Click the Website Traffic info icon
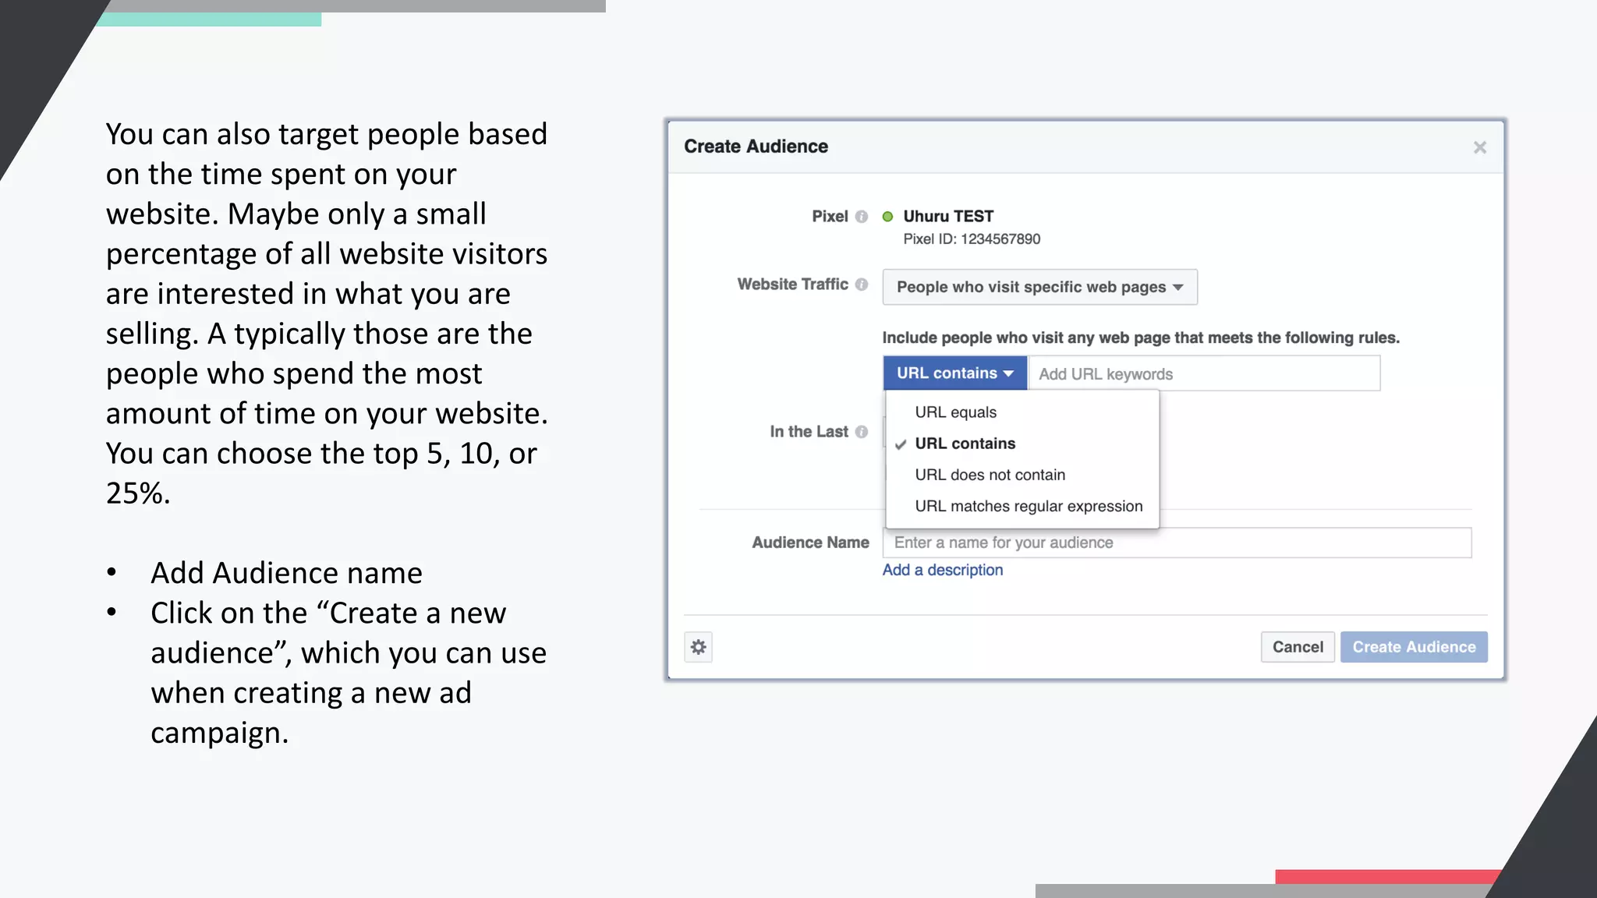Viewport: 1597px width, 898px height. click(861, 285)
